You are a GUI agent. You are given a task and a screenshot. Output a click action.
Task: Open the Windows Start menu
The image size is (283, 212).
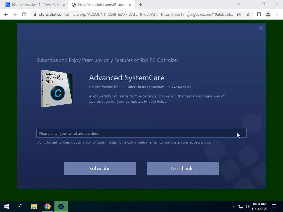tap(7, 206)
